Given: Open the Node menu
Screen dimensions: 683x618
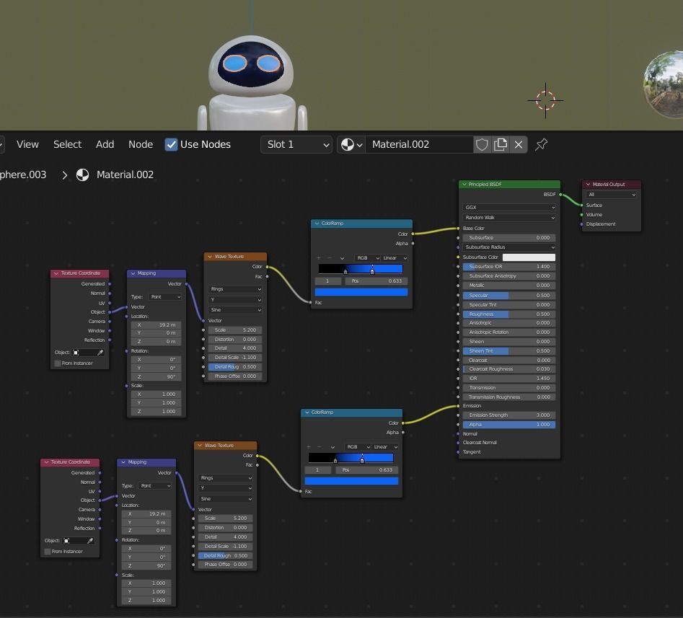Looking at the screenshot, I should [x=141, y=144].
